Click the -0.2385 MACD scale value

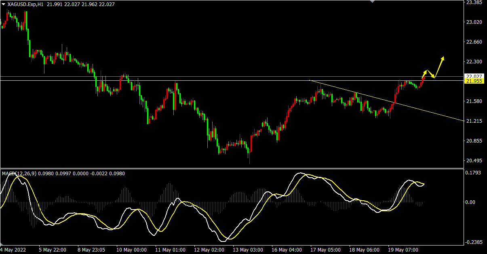point(474,242)
